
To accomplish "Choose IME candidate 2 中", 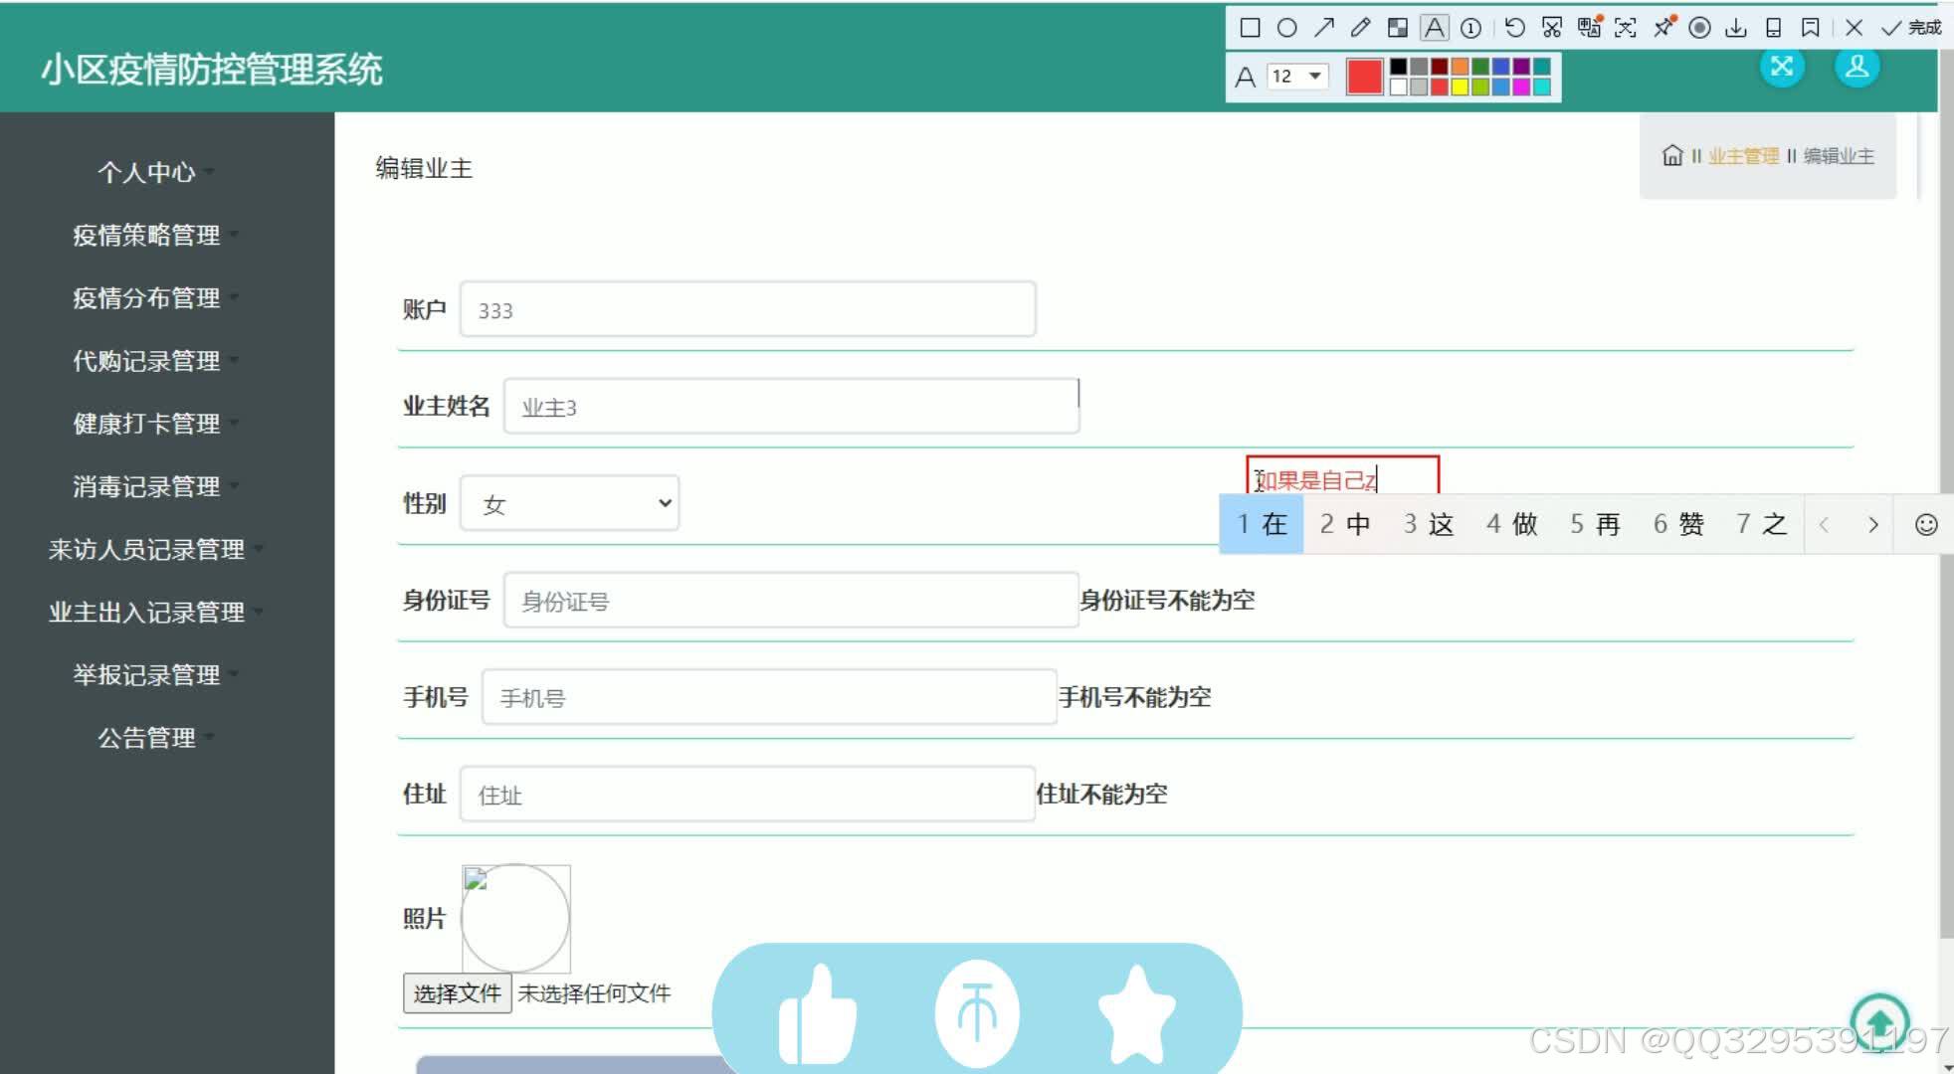I will [x=1345, y=524].
